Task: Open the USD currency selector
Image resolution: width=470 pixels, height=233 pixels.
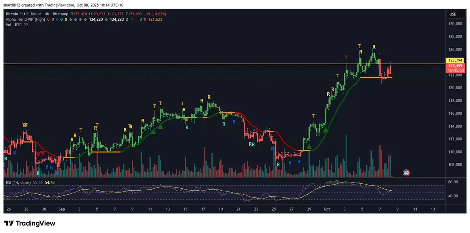Action: tap(453, 14)
